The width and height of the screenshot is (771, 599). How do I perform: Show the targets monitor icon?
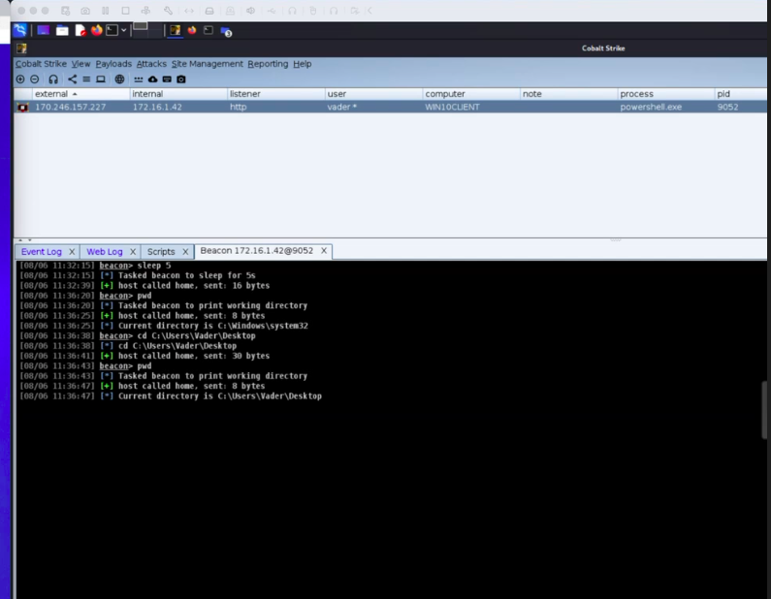(100, 79)
